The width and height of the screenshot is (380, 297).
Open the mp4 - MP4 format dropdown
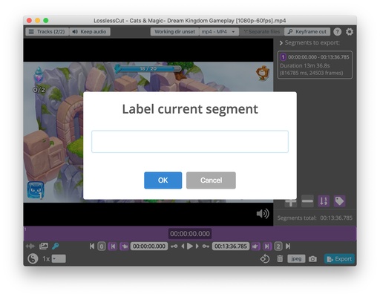(x=218, y=32)
